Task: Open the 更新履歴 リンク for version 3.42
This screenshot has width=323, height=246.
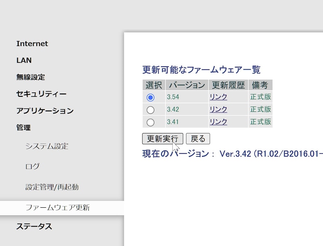Action: click(218, 110)
